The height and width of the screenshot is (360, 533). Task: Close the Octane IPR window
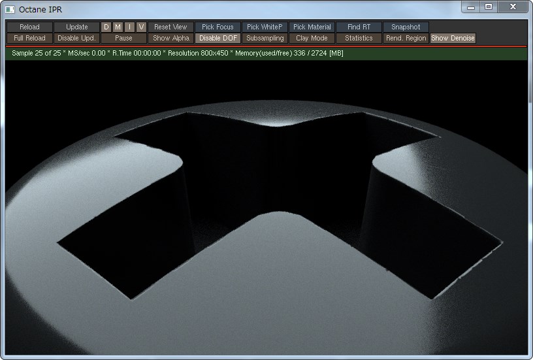pos(513,7)
